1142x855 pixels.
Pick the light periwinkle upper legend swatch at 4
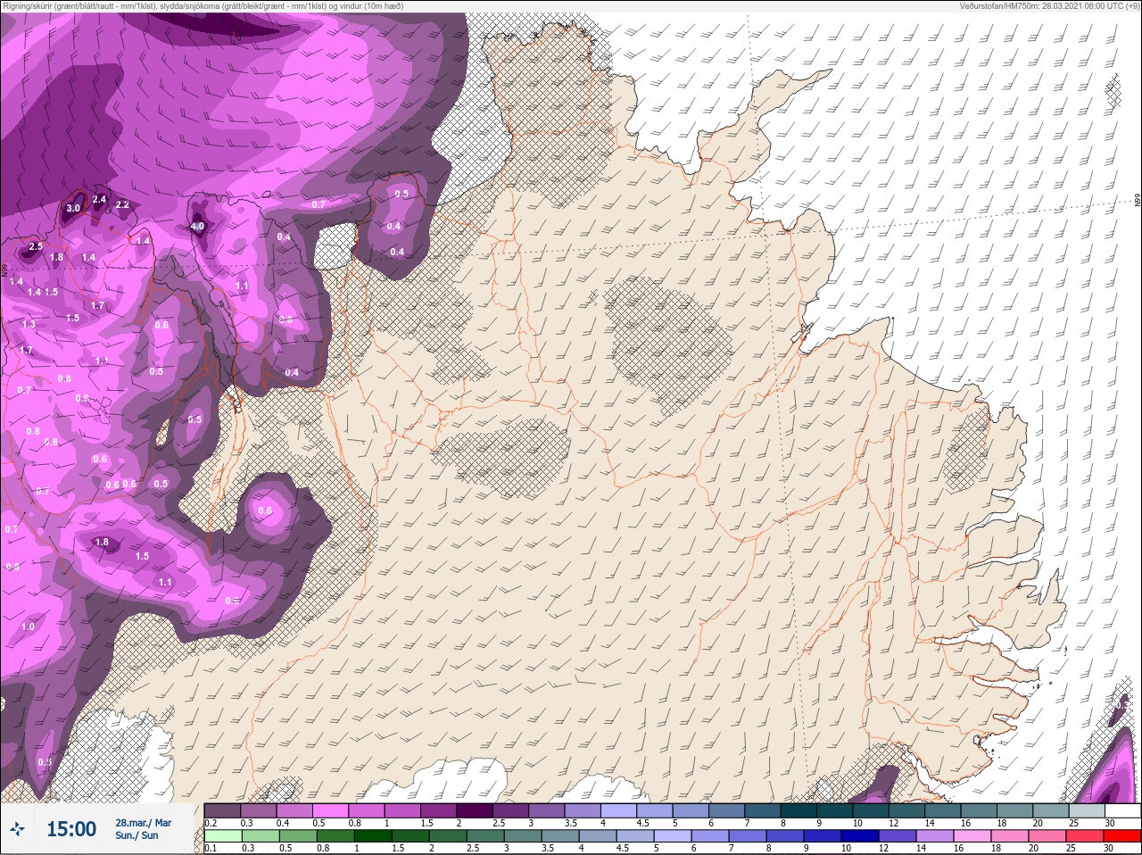point(619,810)
